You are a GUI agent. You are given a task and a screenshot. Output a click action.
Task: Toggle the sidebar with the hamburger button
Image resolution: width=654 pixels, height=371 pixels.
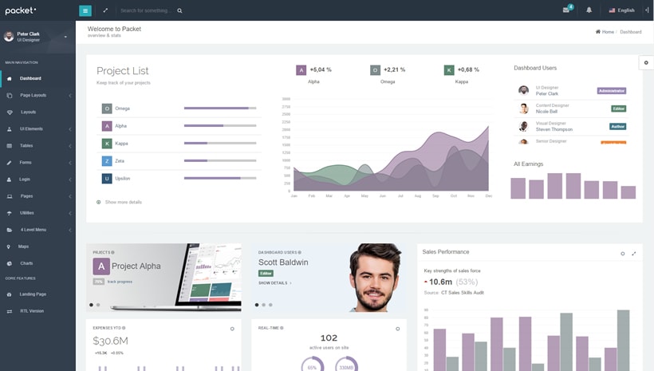85,10
